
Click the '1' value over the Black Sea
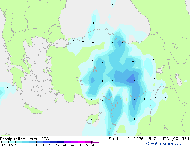tap(93, 23)
